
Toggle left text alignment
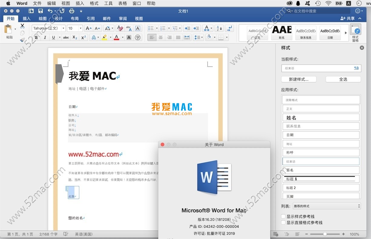pos(152,38)
